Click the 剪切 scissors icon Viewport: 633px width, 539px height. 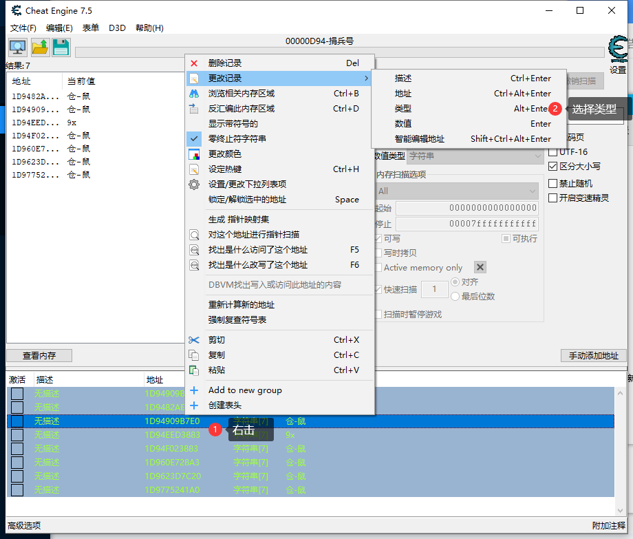pyautogui.click(x=193, y=339)
